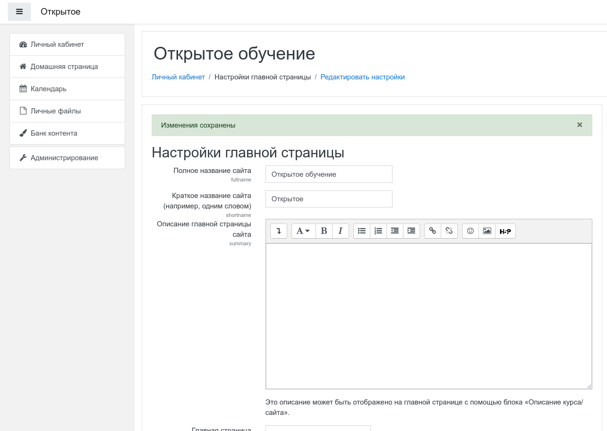607x431 pixels.
Task: Expand the editor toolbar toggle button
Action: 279,231
